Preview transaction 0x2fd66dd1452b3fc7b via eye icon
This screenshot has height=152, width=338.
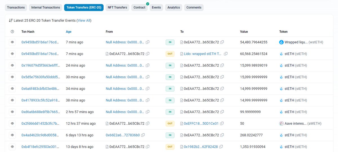[12, 124]
